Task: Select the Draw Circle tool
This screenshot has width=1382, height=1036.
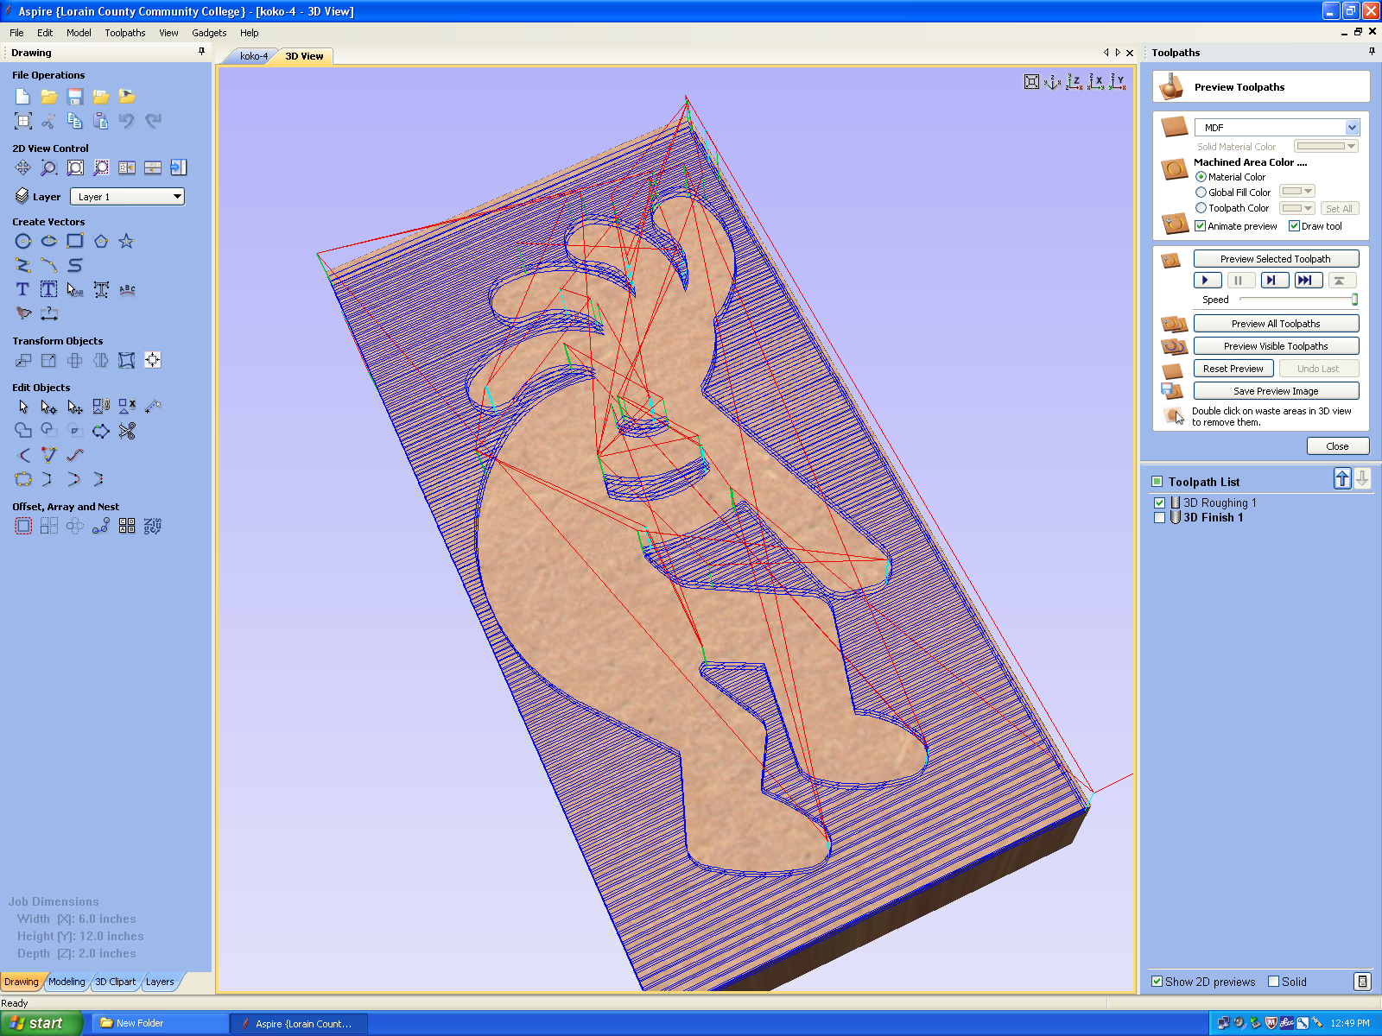Action: [23, 241]
